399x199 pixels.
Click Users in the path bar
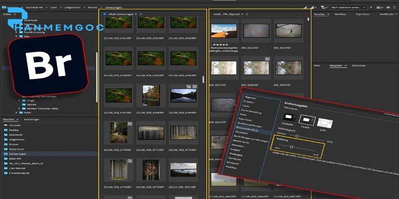click(53, 7)
